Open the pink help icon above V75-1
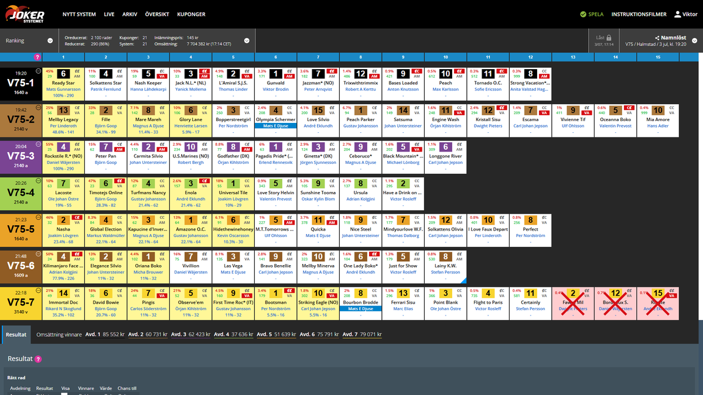The height and width of the screenshot is (395, 703). tap(37, 57)
